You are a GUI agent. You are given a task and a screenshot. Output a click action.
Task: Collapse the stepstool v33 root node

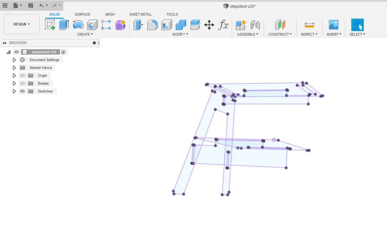click(x=8, y=52)
